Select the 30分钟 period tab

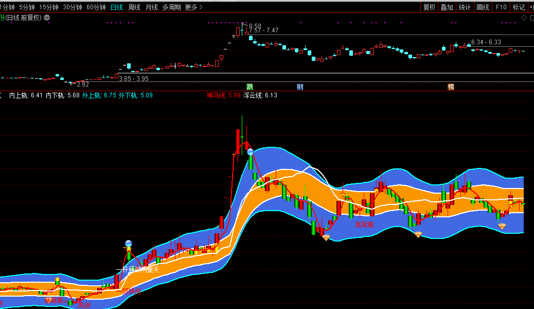pyautogui.click(x=73, y=7)
